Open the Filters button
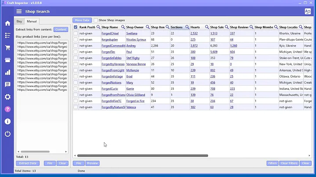 [273, 163]
